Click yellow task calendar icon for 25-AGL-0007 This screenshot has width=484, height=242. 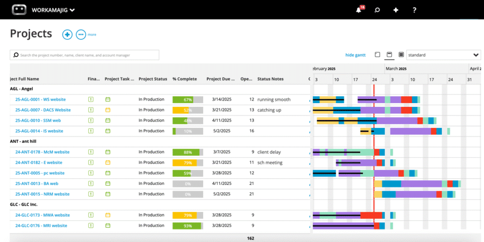point(108,110)
